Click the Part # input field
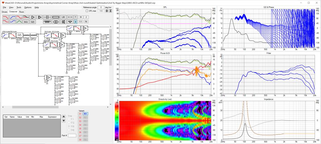This screenshot has height=144, width=321. coord(72,135)
